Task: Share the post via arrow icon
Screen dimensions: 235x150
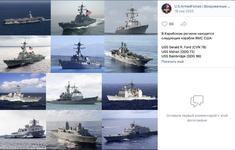Action: tap(183, 24)
